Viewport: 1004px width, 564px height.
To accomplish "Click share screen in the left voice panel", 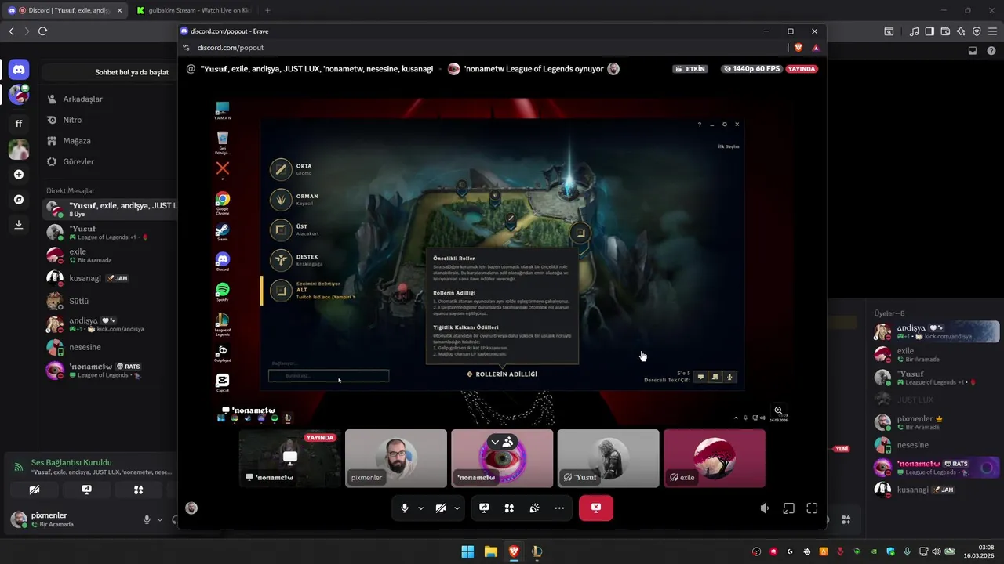I will 86,490.
